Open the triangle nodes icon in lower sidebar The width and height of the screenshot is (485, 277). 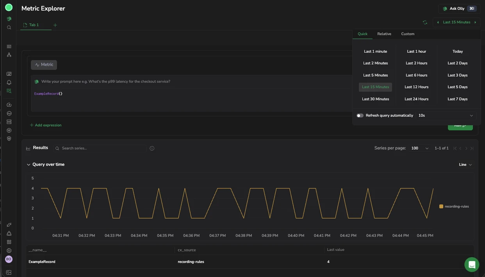point(9,233)
